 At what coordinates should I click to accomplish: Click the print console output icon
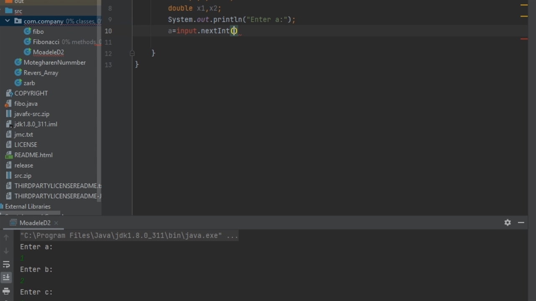tap(6, 291)
